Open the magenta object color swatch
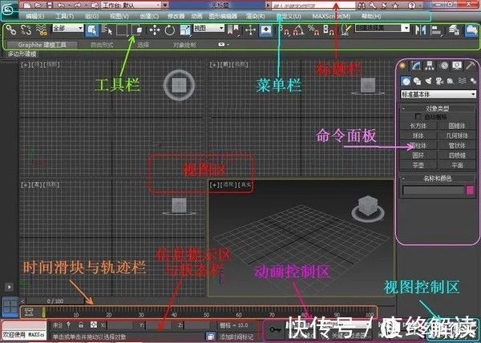This screenshot has width=481, height=343. coord(470,190)
